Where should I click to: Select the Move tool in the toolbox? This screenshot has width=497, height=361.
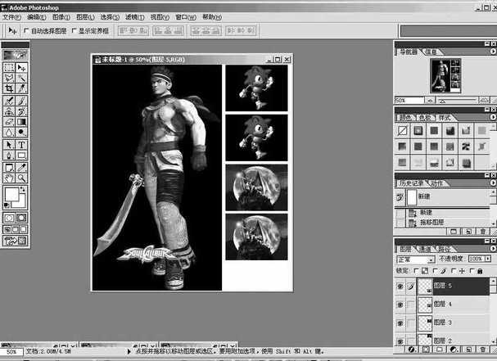(22, 67)
